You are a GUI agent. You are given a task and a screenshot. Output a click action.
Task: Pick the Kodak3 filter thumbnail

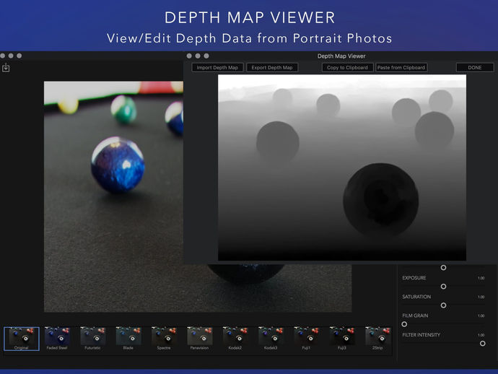pyautogui.click(x=271, y=339)
